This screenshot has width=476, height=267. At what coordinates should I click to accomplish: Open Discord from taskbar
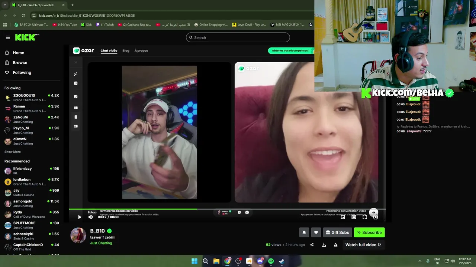pos(260,261)
